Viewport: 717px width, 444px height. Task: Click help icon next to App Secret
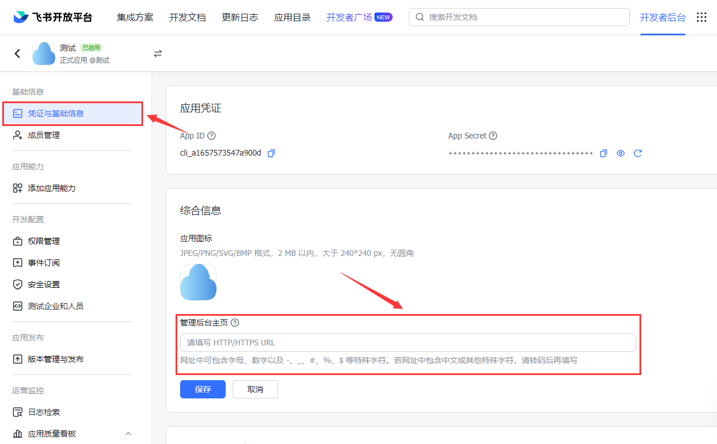click(x=493, y=136)
